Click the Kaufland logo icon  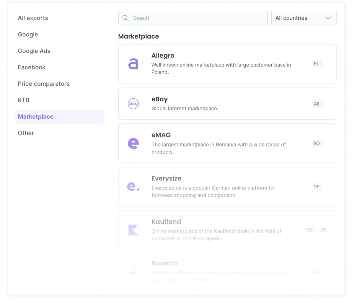[x=133, y=230]
